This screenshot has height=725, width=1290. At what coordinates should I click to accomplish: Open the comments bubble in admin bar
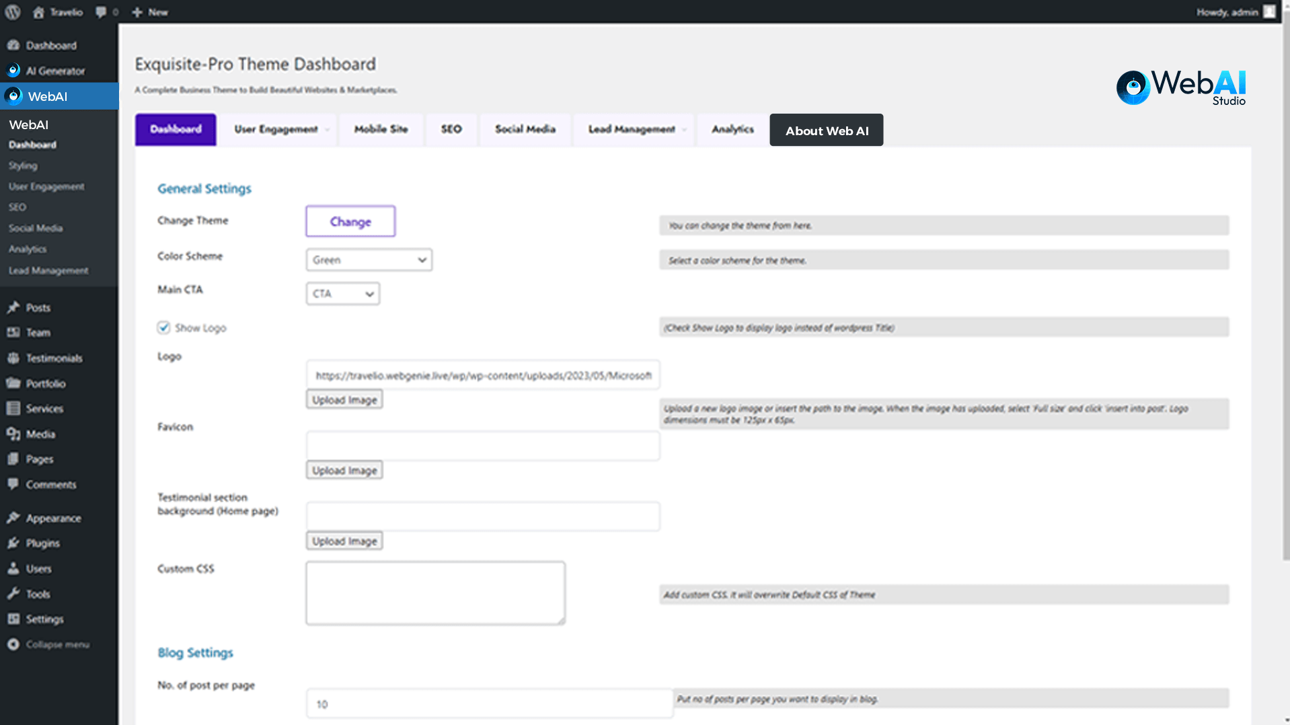pyautogui.click(x=101, y=12)
